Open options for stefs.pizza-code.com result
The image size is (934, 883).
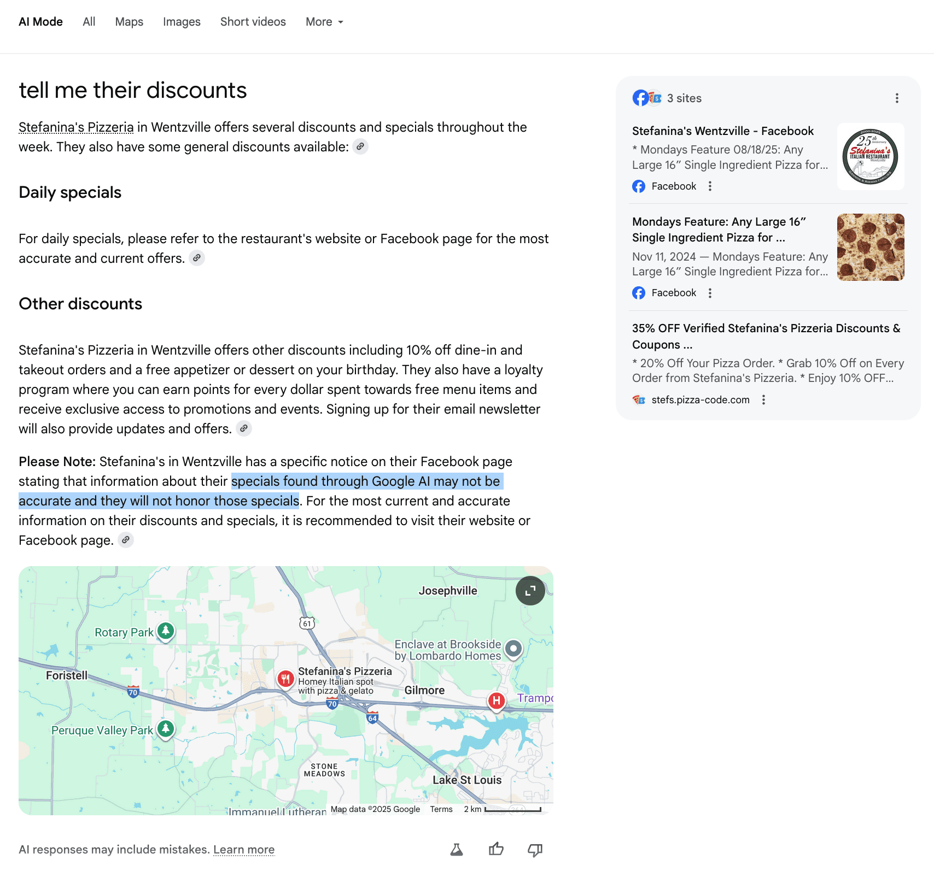click(763, 400)
